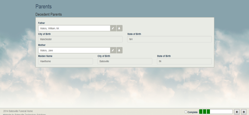Click Mother's City of Birth field Batesville
Image resolution: width=249 pixels, height=115 pixels.
click(x=125, y=61)
